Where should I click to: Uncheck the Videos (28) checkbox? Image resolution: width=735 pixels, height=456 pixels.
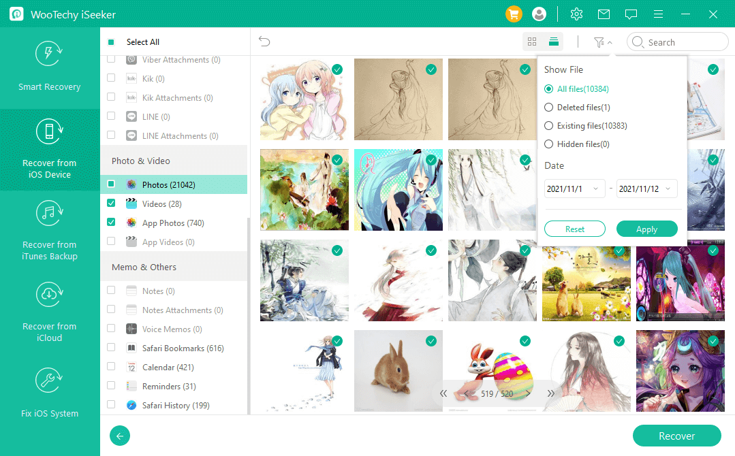click(x=111, y=203)
